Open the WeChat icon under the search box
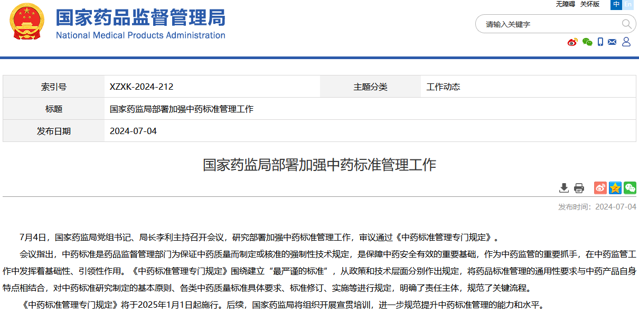 click(x=587, y=42)
